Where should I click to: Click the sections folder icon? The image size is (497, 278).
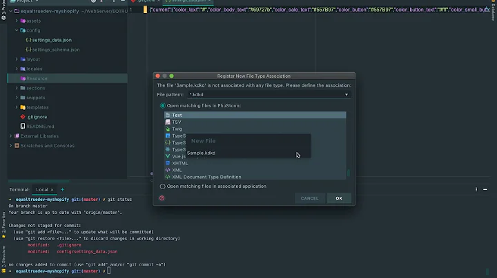click(23, 88)
